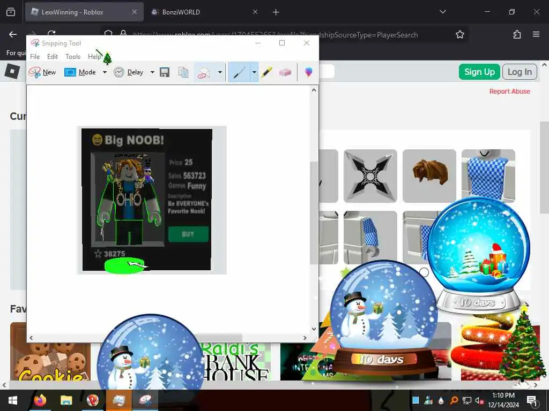This screenshot has width=549, height=411.
Task: Go back in the Firefox browser
Action: (13, 34)
